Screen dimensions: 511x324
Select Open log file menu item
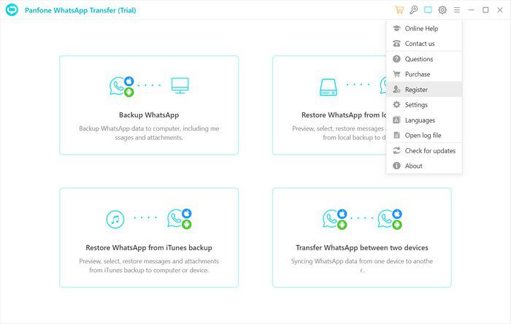coord(423,136)
